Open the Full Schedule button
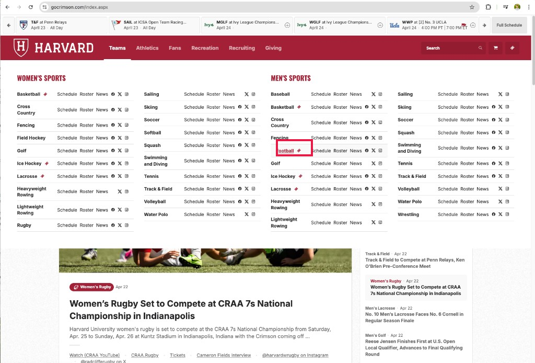Screen dimensions: 535x363 509,25
